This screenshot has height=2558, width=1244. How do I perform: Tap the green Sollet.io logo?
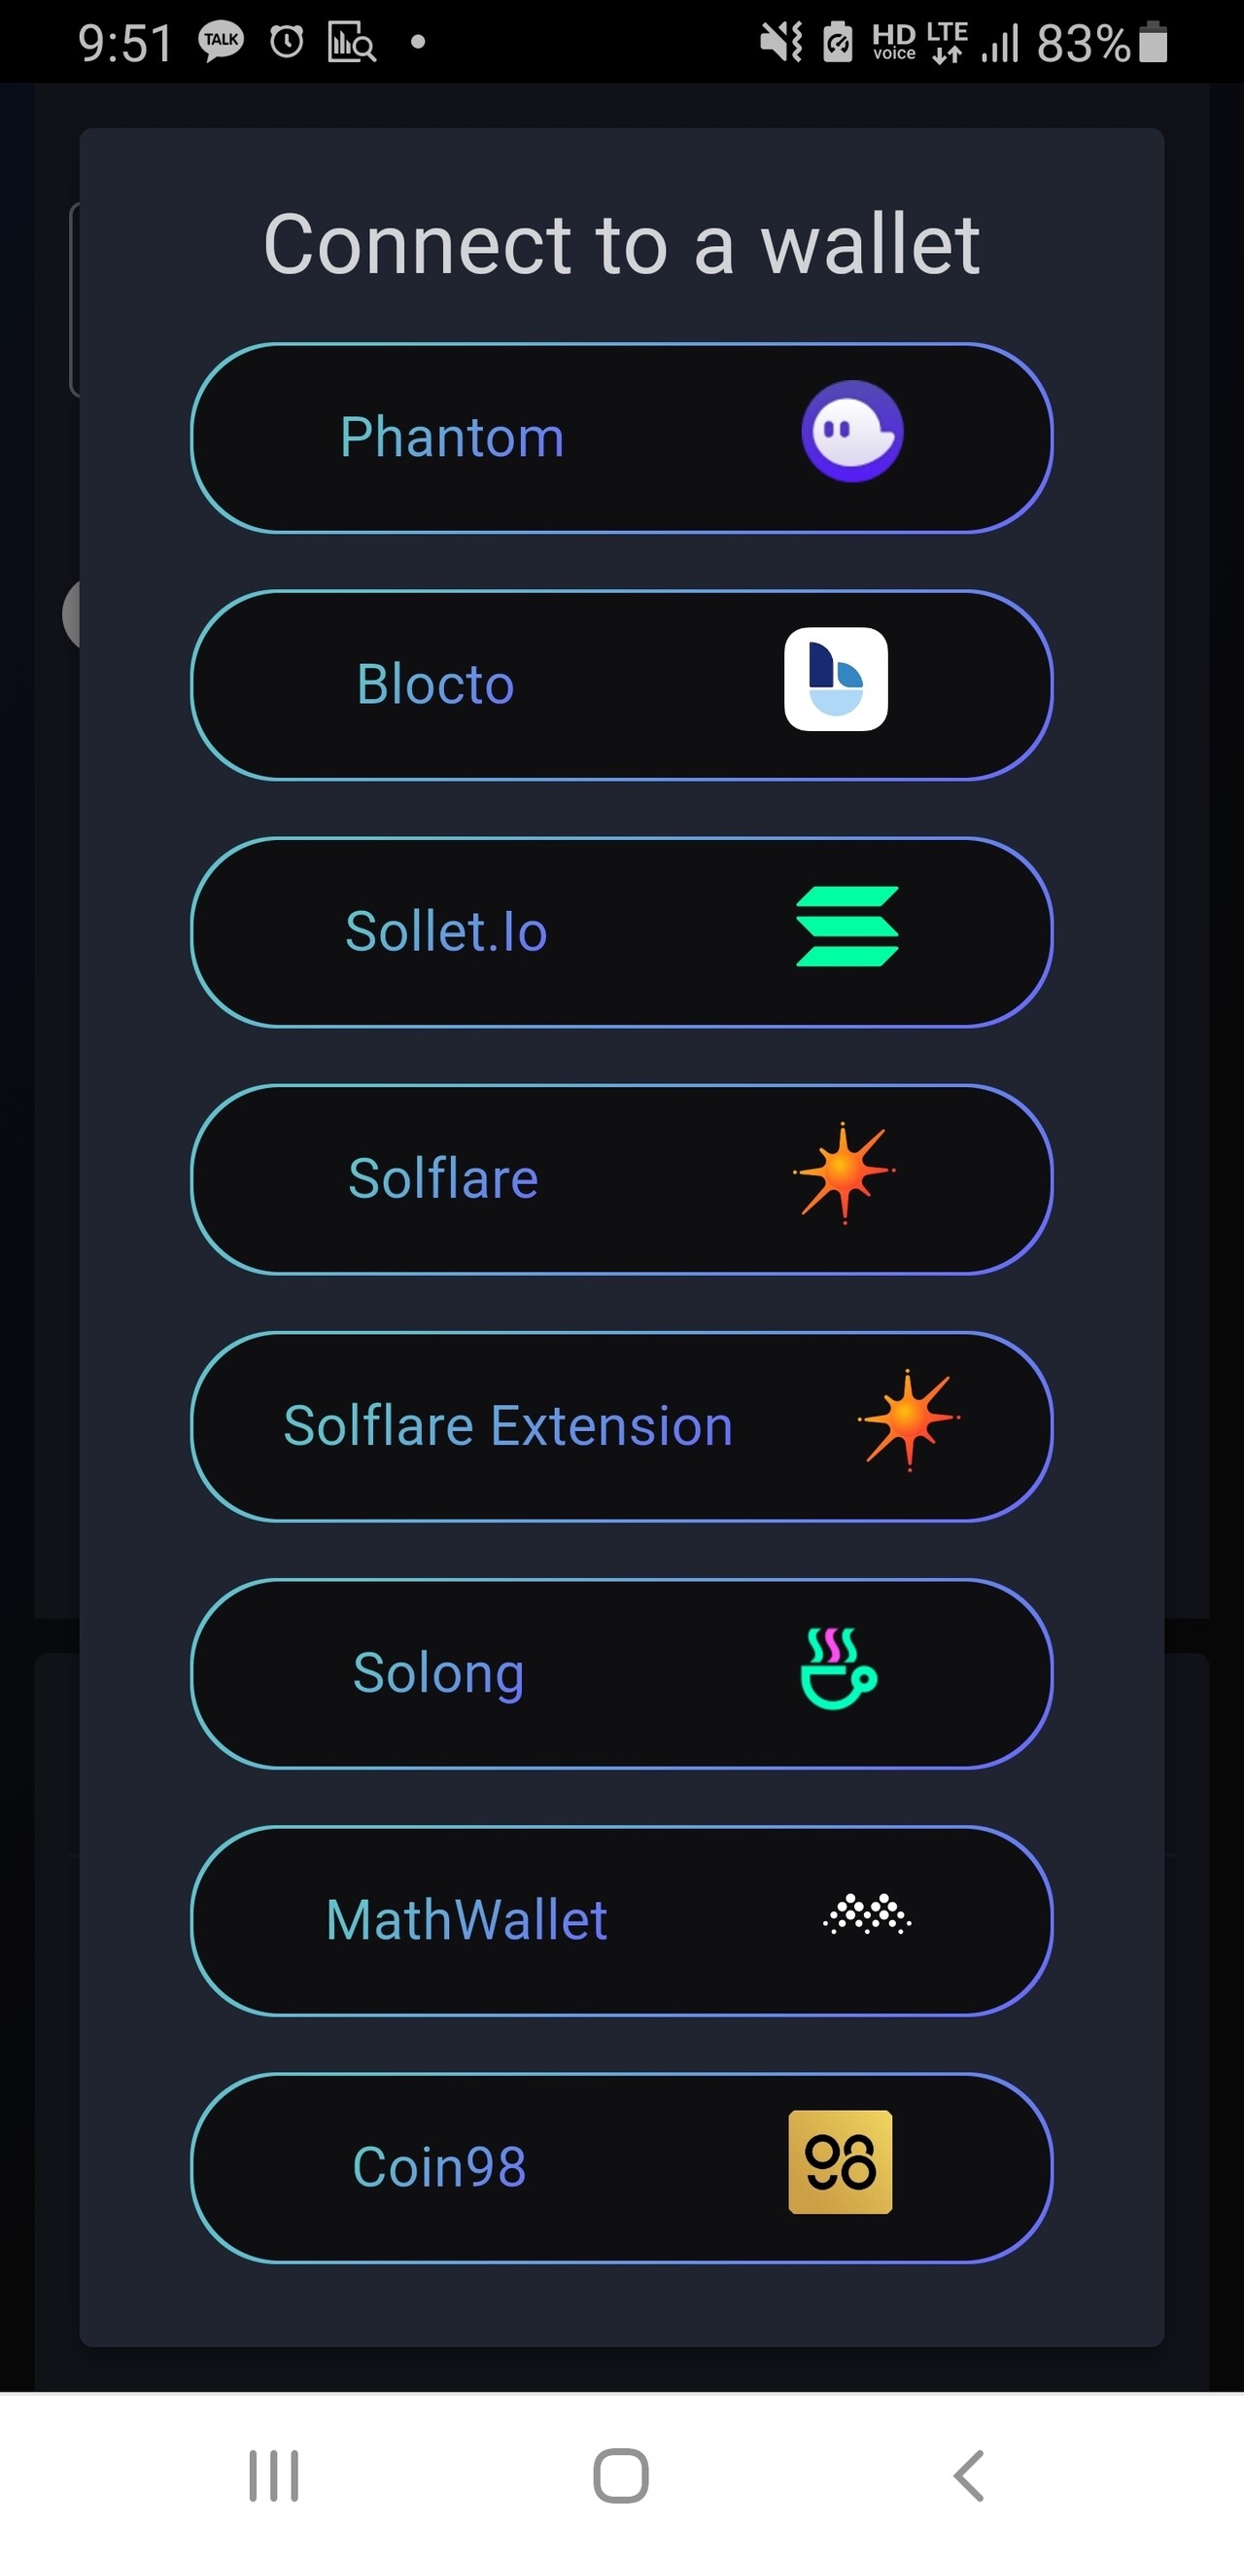point(847,927)
